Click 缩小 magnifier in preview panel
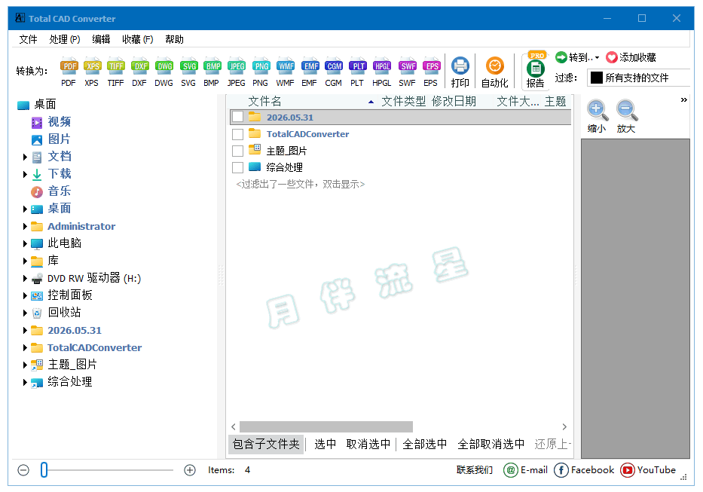Screen dimensions: 703x492 pos(597,116)
